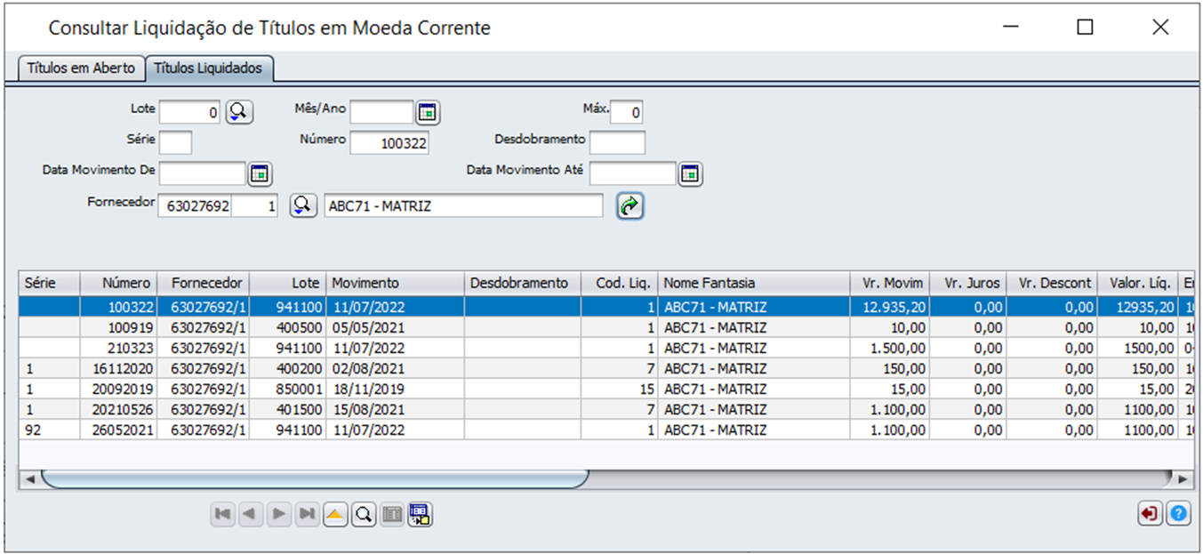Open help with blue question mark icon
This screenshot has width=1203, height=554.
[1179, 514]
